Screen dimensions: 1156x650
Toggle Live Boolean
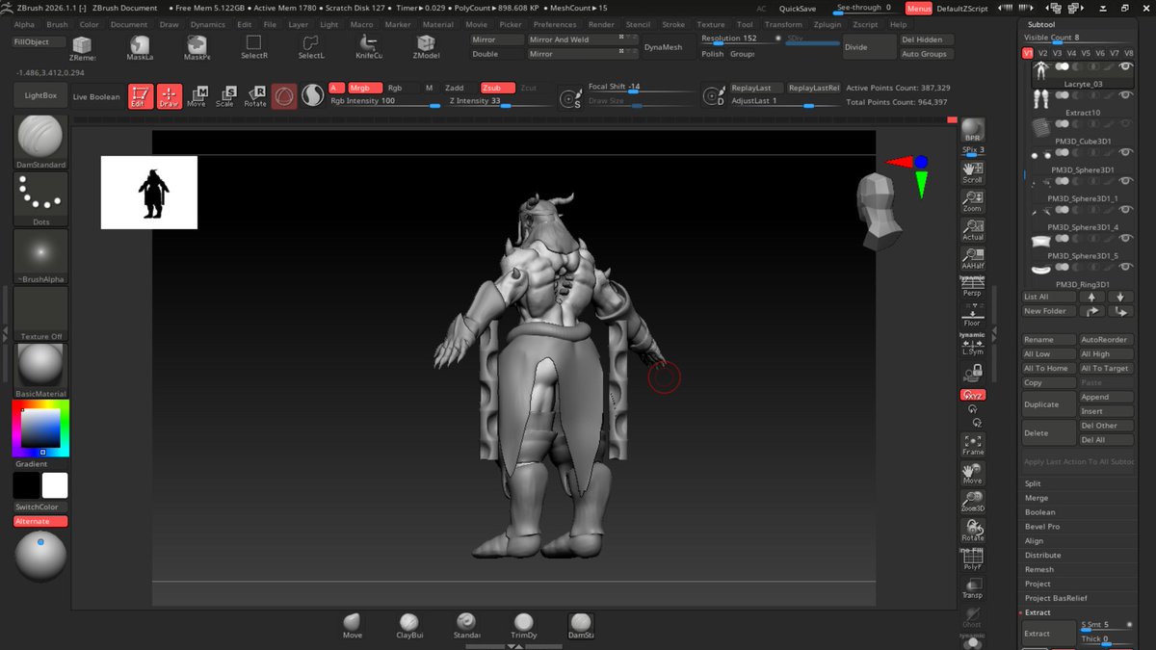[x=97, y=96]
